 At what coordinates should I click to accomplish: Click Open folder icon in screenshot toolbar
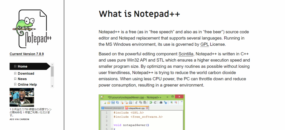pos(109,103)
